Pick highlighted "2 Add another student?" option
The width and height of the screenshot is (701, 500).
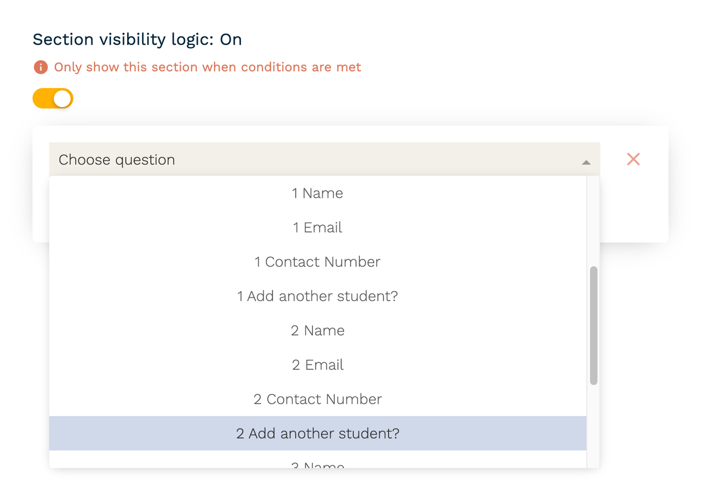(x=317, y=433)
